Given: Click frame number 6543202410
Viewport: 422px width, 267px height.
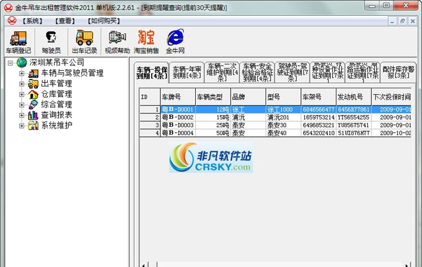Looking at the screenshot, I should click(318, 133).
